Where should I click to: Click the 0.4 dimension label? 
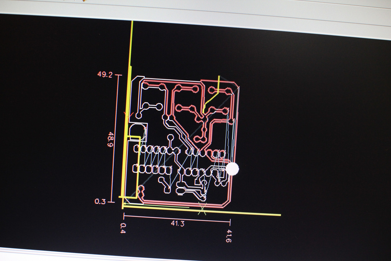123,228
